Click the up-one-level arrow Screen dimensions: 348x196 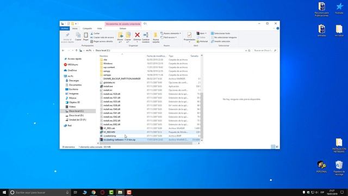pyautogui.click(x=77, y=51)
